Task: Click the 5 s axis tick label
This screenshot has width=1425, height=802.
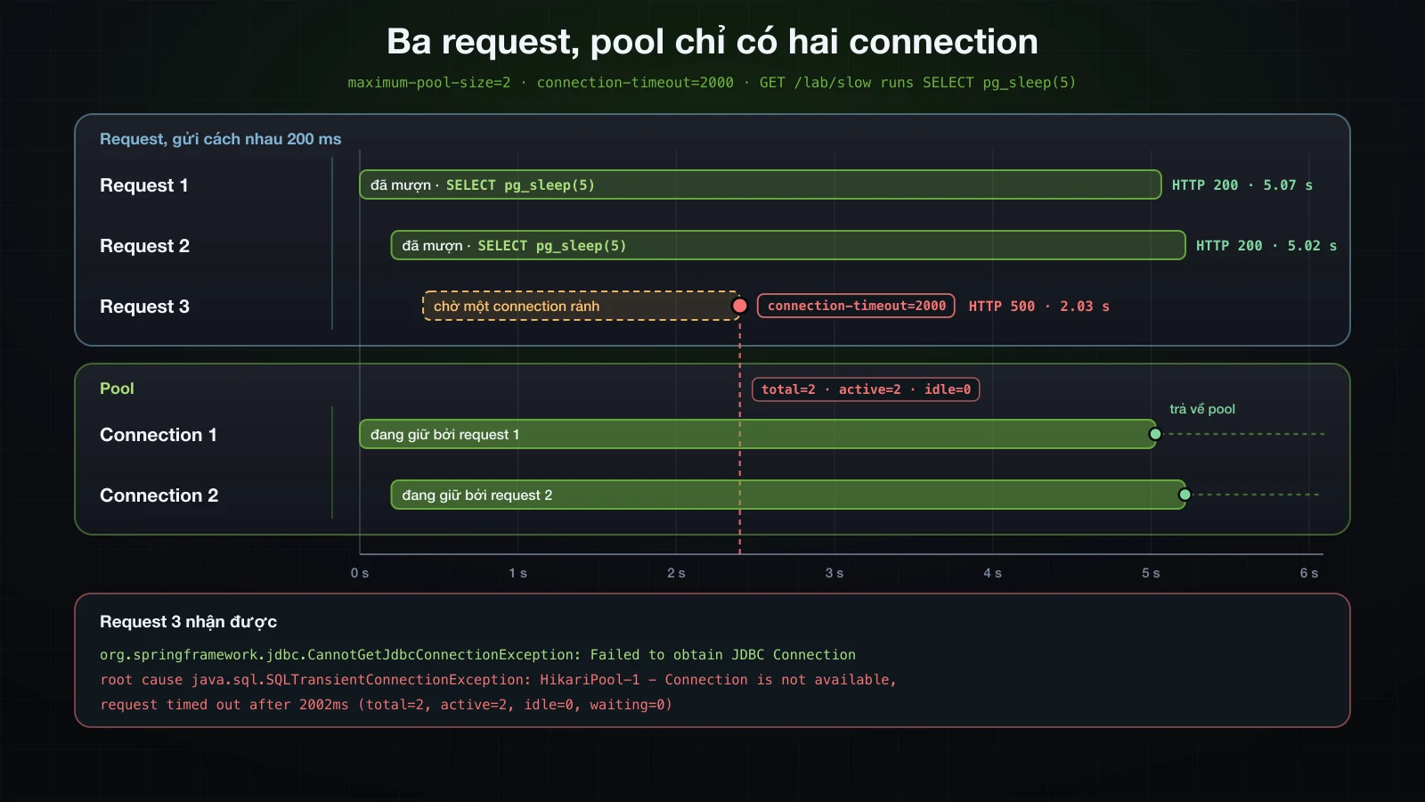Action: pyautogui.click(x=1151, y=573)
